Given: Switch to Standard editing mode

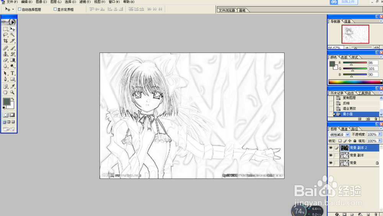Looking at the screenshot, I should (5, 115).
